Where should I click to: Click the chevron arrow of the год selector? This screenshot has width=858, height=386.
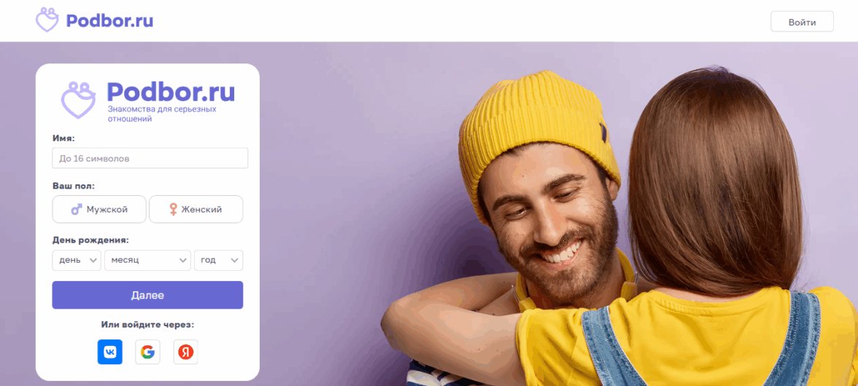[x=235, y=261]
